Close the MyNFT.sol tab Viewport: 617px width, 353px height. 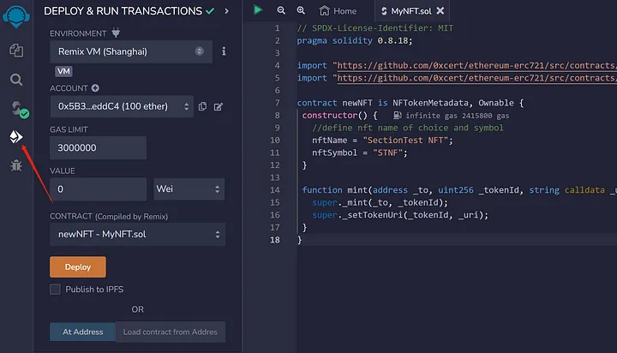(440, 11)
